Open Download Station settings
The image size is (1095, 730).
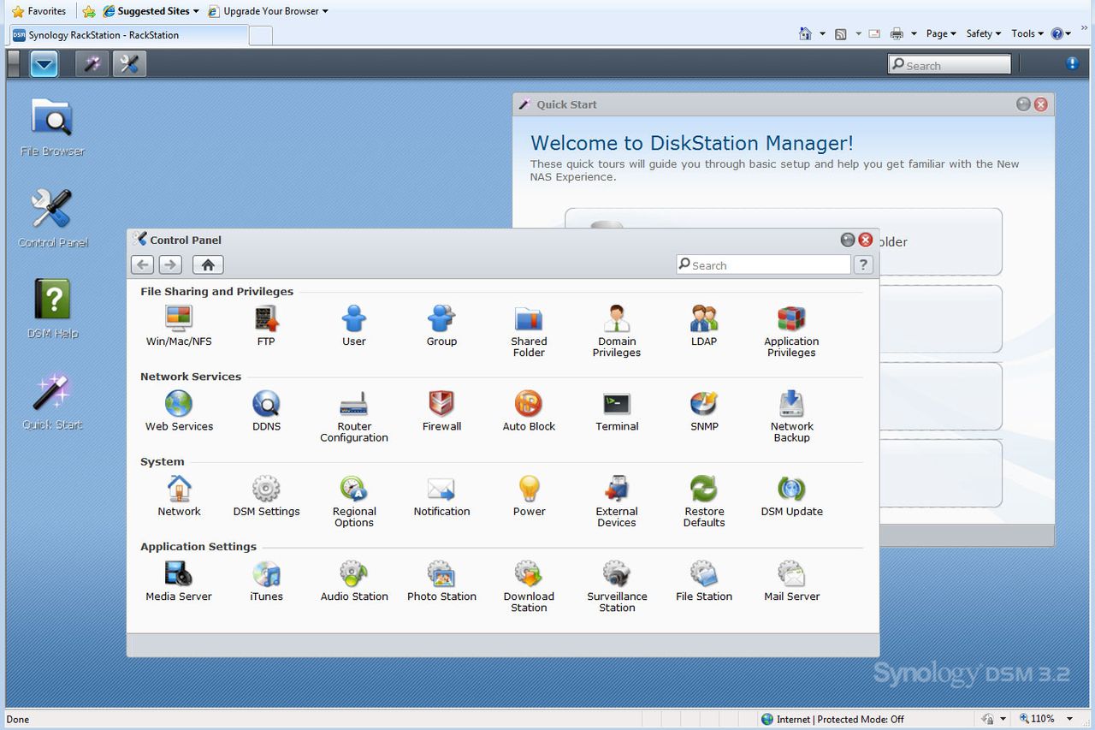(529, 585)
